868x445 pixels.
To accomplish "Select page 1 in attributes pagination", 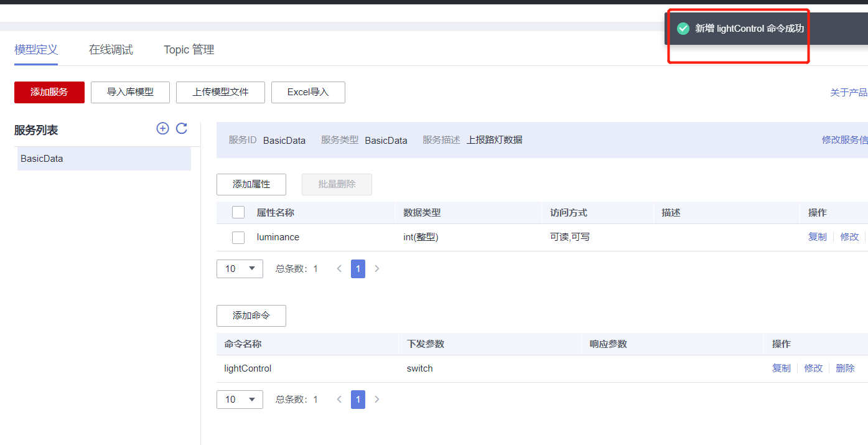I will tap(358, 269).
